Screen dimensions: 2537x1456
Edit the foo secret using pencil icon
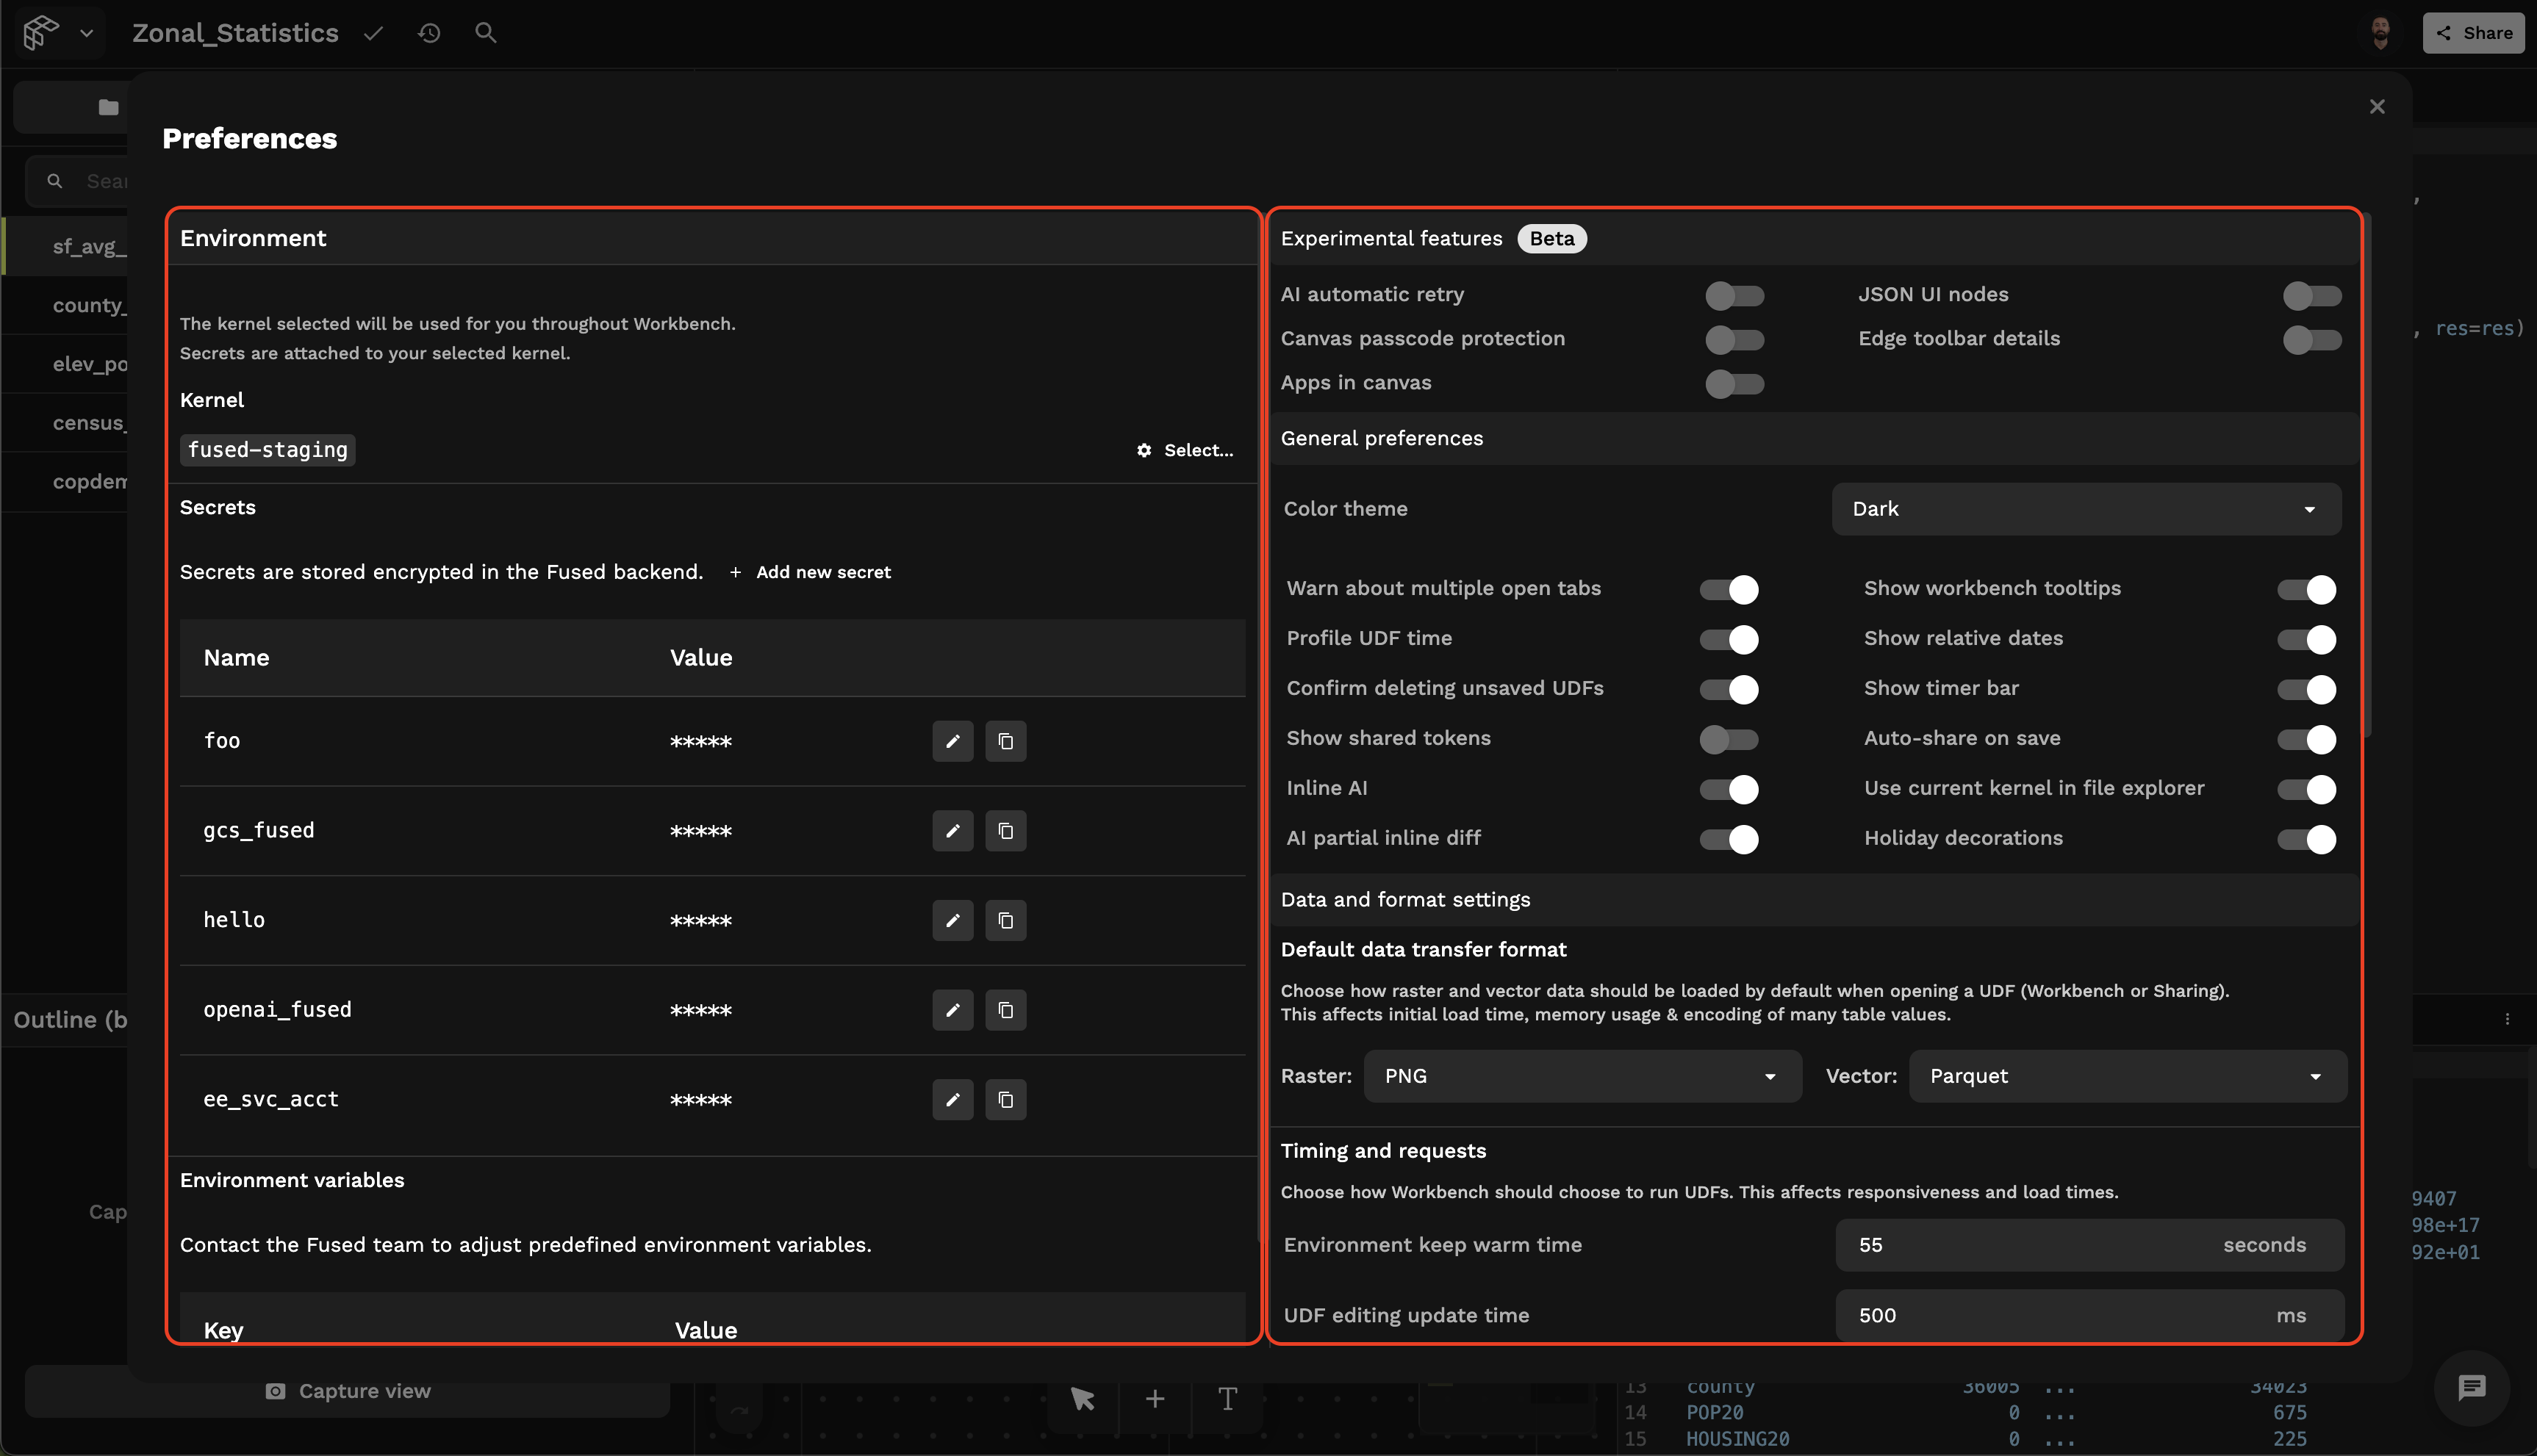click(x=952, y=741)
